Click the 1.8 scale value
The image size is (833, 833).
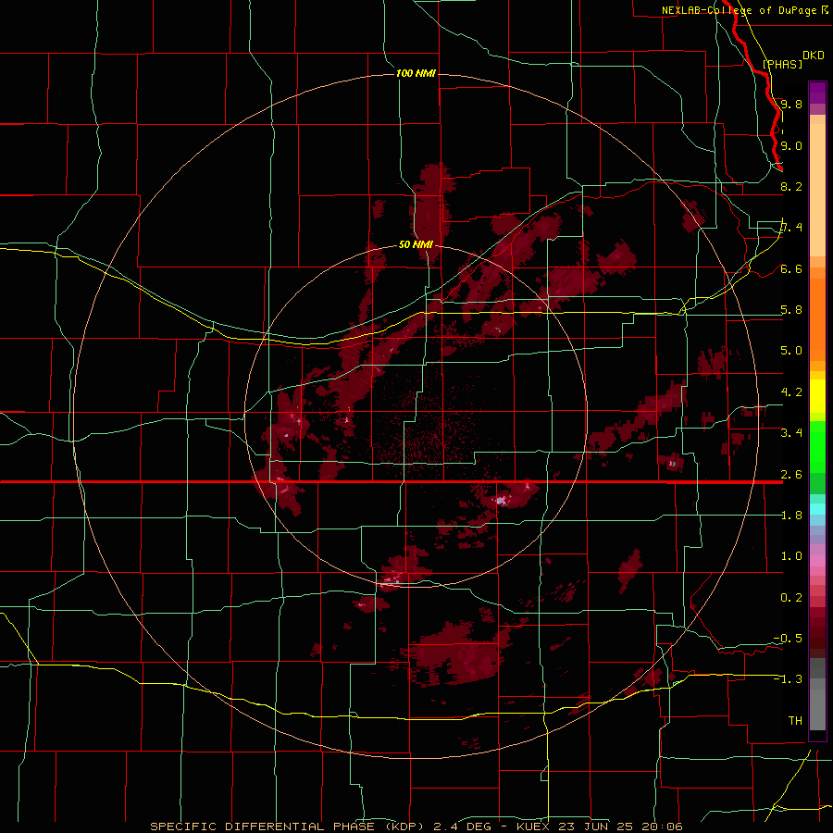(x=791, y=516)
